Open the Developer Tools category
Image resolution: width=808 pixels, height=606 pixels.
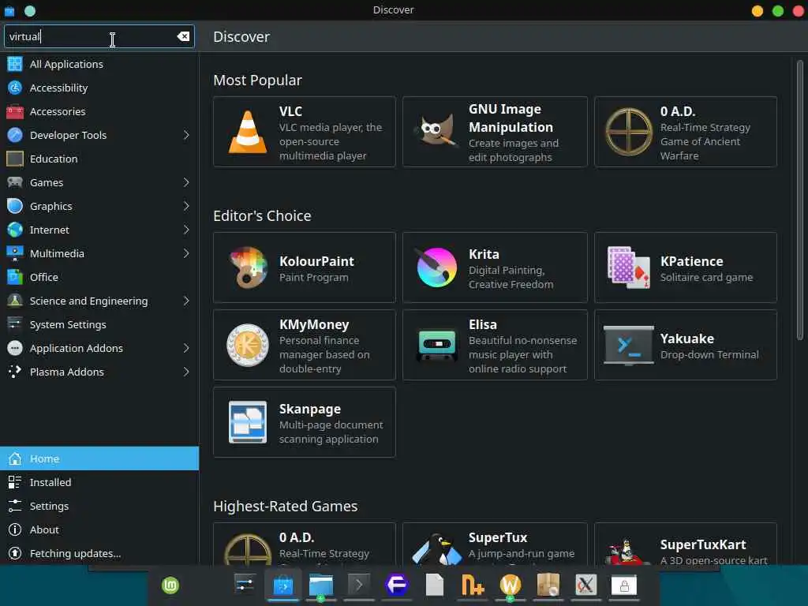click(99, 135)
